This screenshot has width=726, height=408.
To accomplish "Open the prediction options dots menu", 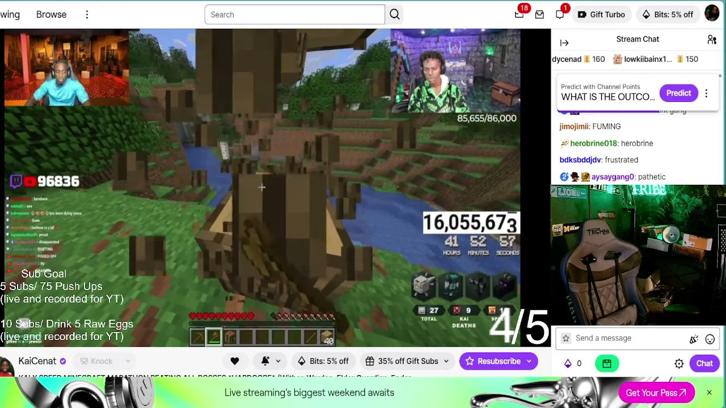I will (706, 93).
